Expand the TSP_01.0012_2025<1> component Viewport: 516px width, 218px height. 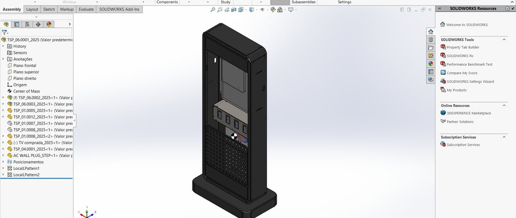coord(4,117)
